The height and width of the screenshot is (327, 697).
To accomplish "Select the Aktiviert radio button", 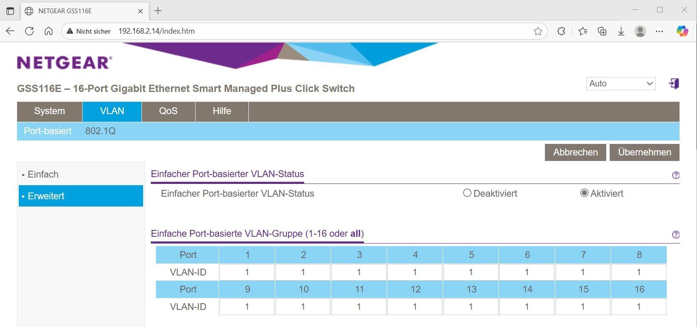I will pyautogui.click(x=584, y=193).
